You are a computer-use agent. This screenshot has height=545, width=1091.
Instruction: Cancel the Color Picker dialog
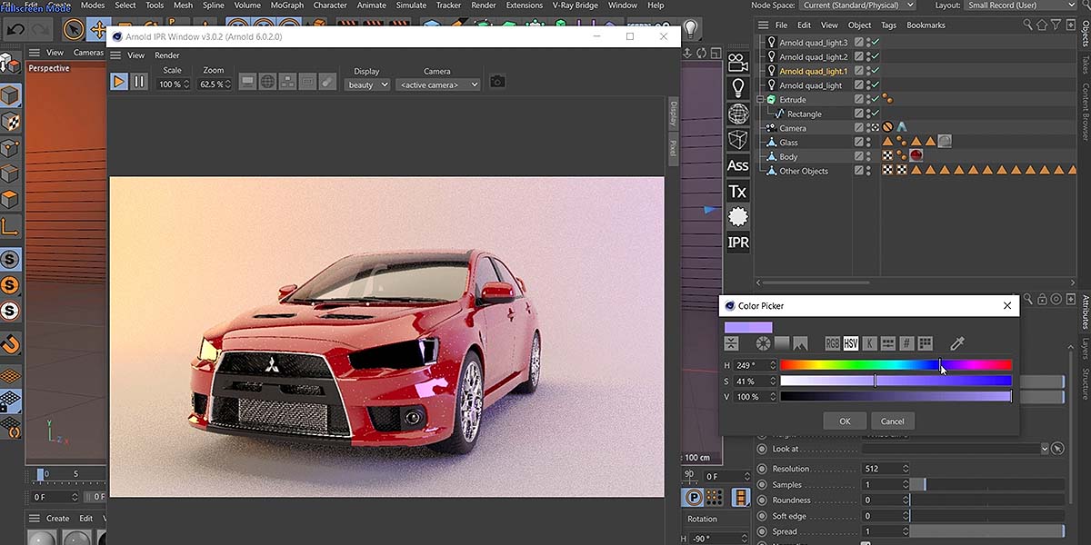pyautogui.click(x=893, y=421)
